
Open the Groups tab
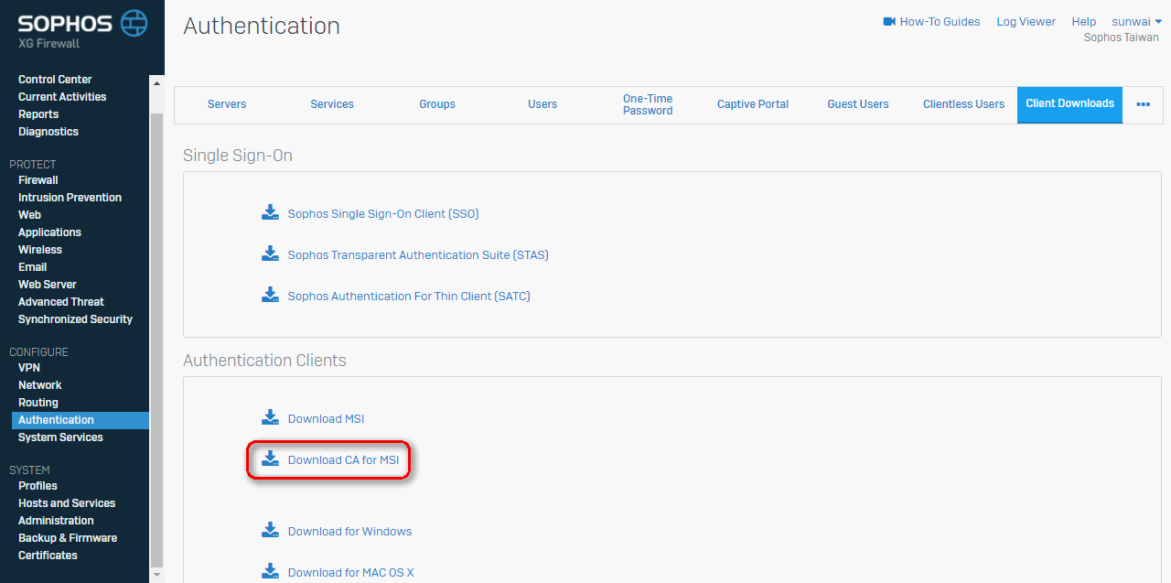pyautogui.click(x=437, y=104)
